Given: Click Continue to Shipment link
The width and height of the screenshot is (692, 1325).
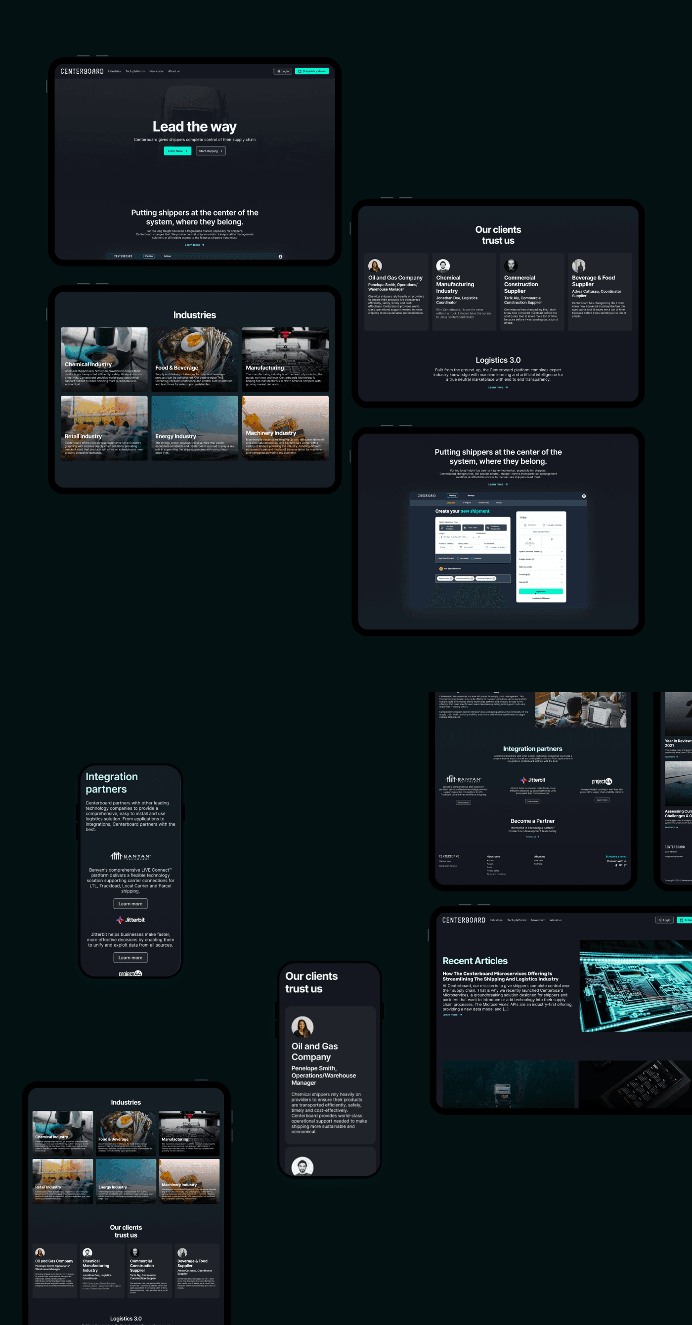Looking at the screenshot, I should point(541,599).
